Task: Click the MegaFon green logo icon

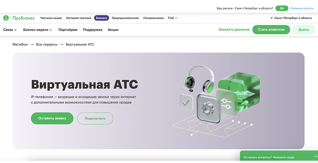Action: click(x=6, y=18)
